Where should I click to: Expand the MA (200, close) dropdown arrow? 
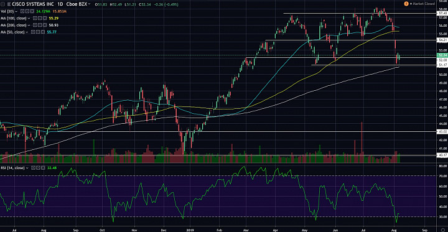pos(29,25)
